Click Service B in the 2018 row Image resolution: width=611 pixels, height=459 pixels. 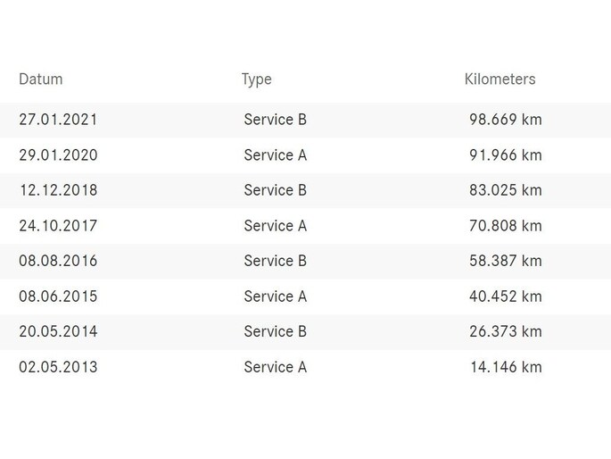tap(275, 190)
